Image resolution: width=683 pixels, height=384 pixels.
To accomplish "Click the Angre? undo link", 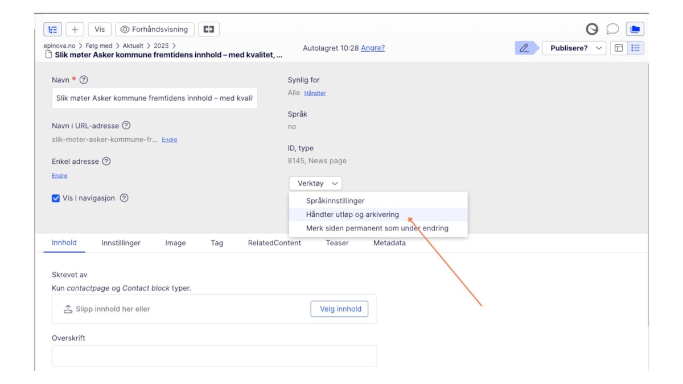I will coord(373,48).
